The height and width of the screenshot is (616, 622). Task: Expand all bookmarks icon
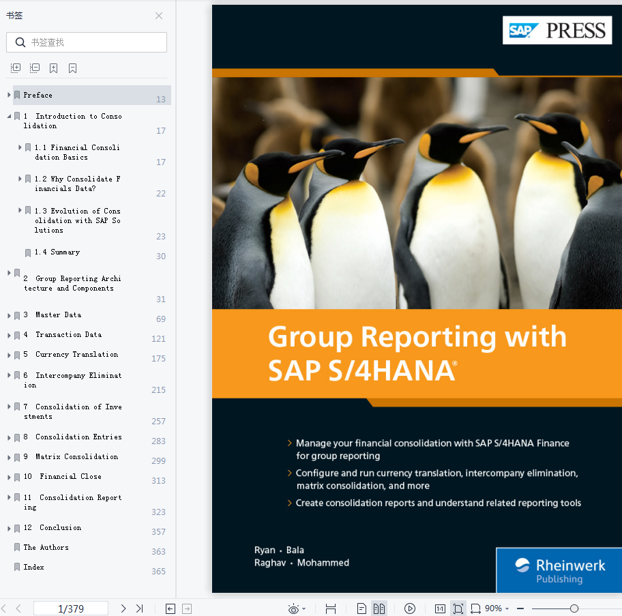(16, 68)
